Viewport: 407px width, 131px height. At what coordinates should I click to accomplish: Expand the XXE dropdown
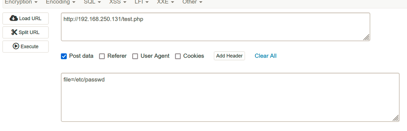(166, 2)
